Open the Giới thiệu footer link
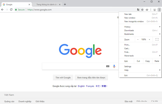 click(x=40, y=101)
